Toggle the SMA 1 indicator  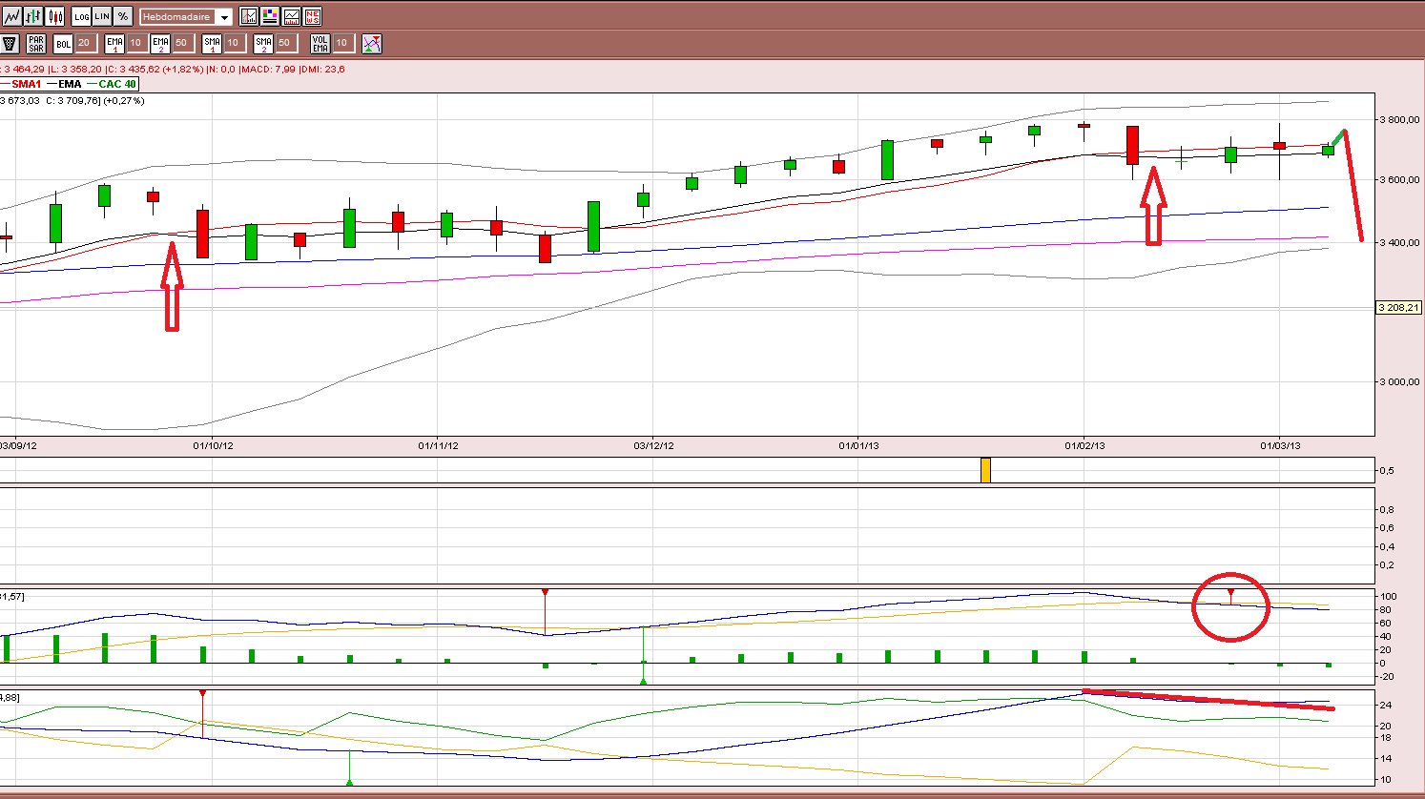(212, 44)
